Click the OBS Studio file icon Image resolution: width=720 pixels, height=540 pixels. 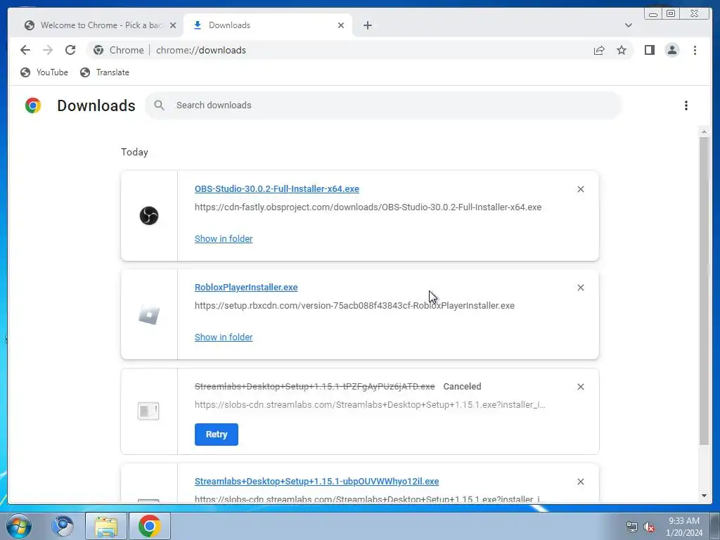tap(149, 215)
